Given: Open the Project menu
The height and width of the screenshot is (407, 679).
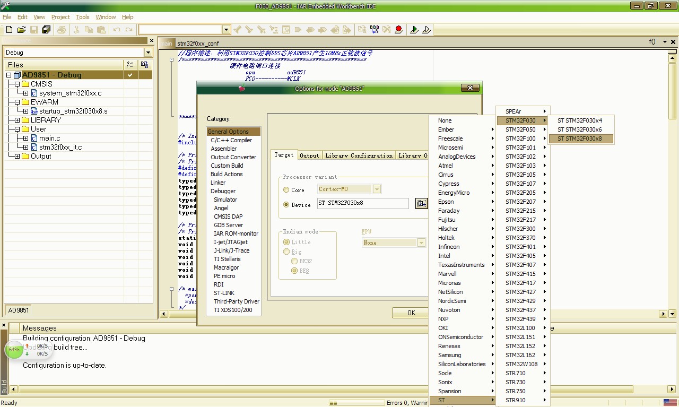Looking at the screenshot, I should tap(60, 17).
